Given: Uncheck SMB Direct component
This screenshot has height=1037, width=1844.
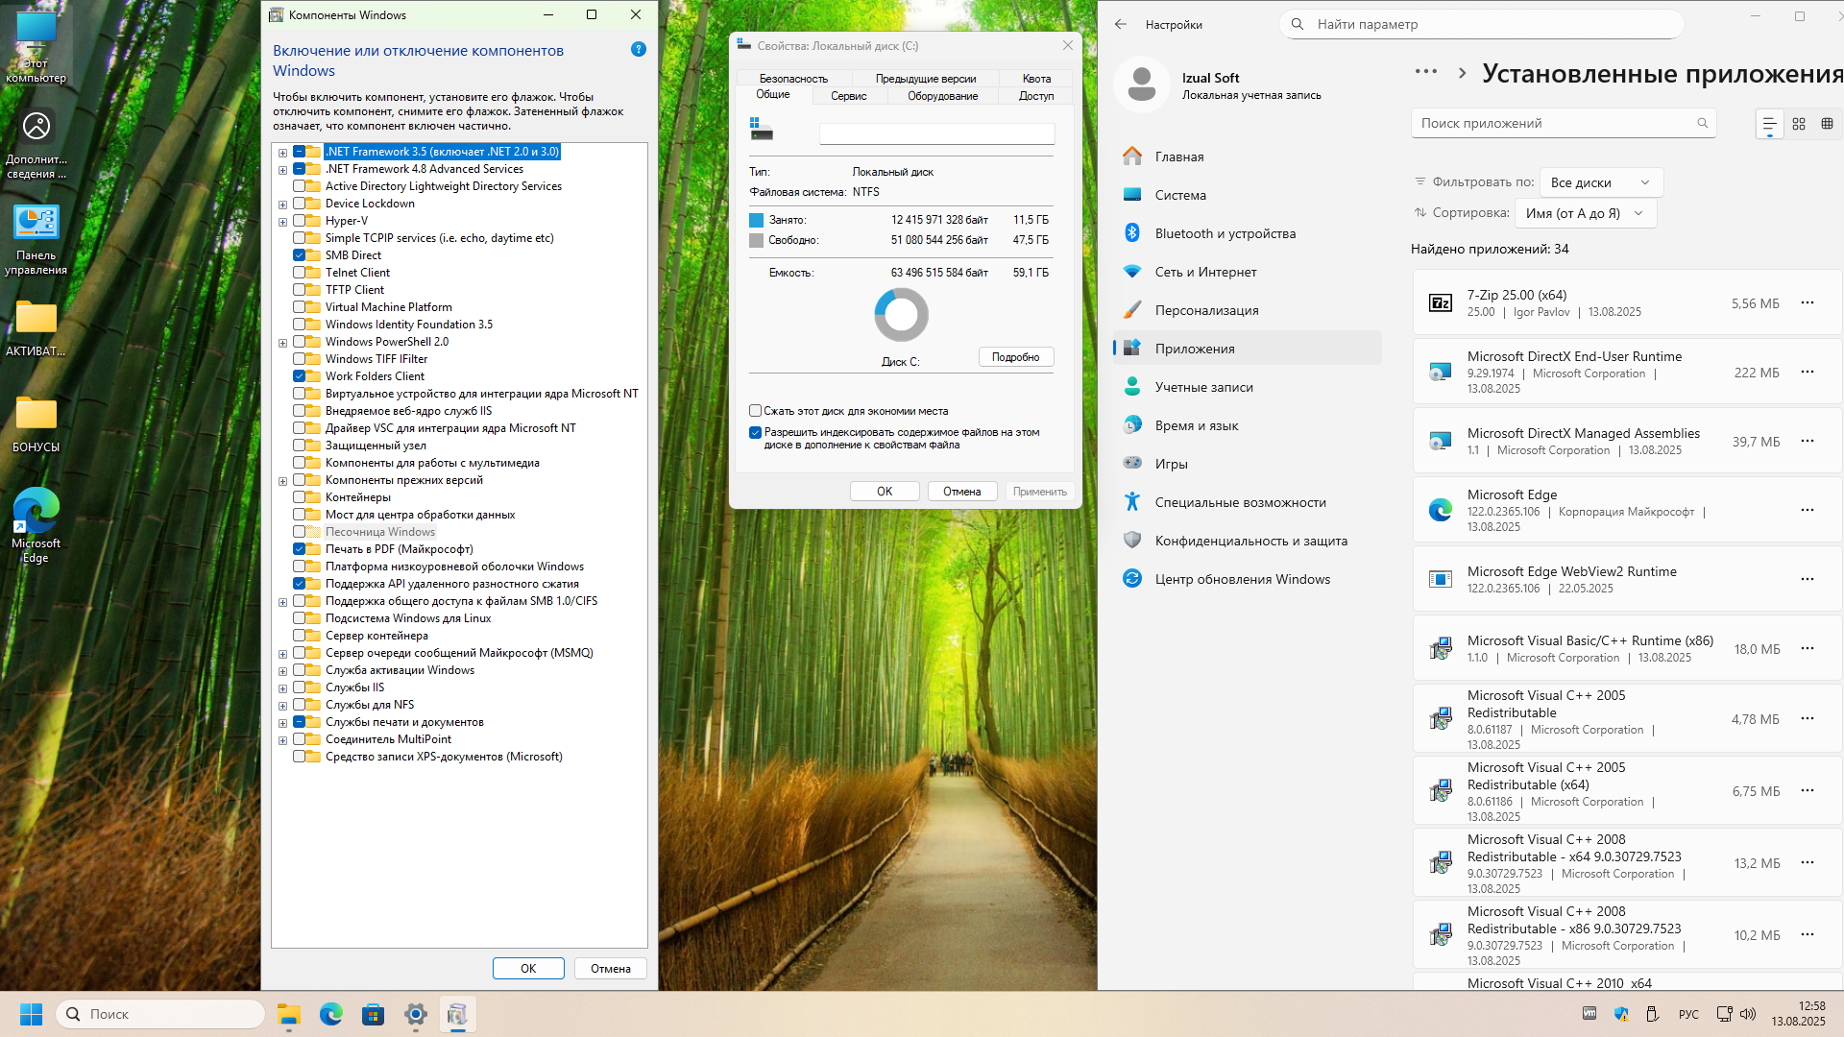Looking at the screenshot, I should click(x=299, y=255).
